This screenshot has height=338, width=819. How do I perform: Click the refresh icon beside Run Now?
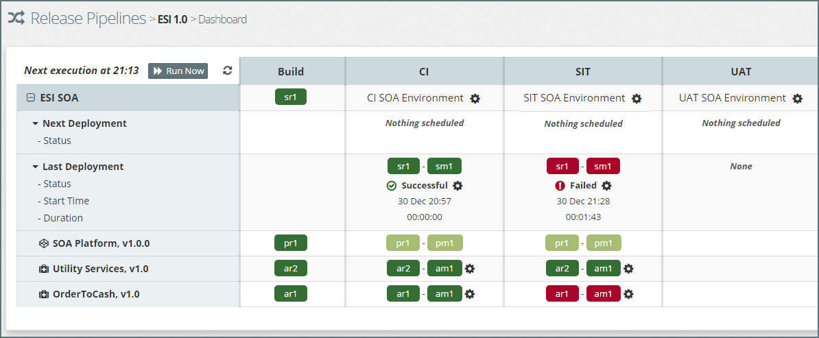coord(228,71)
